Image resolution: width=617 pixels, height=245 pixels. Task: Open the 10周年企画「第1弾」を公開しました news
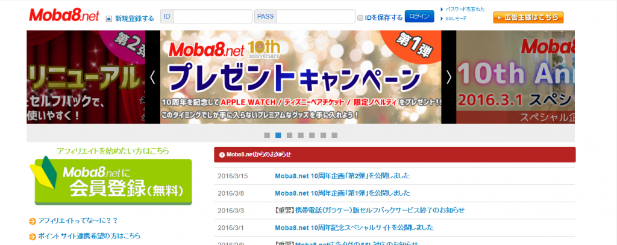[342, 193]
